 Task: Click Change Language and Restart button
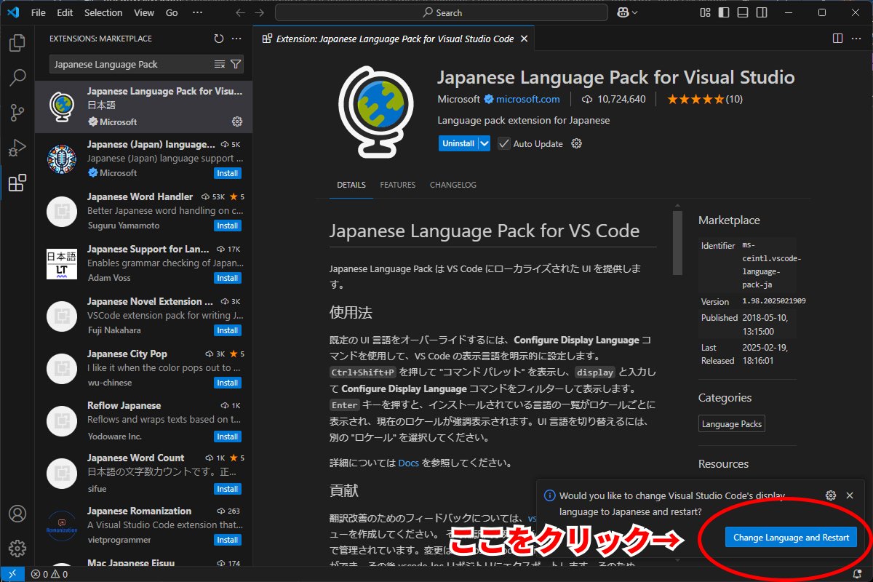tap(792, 538)
